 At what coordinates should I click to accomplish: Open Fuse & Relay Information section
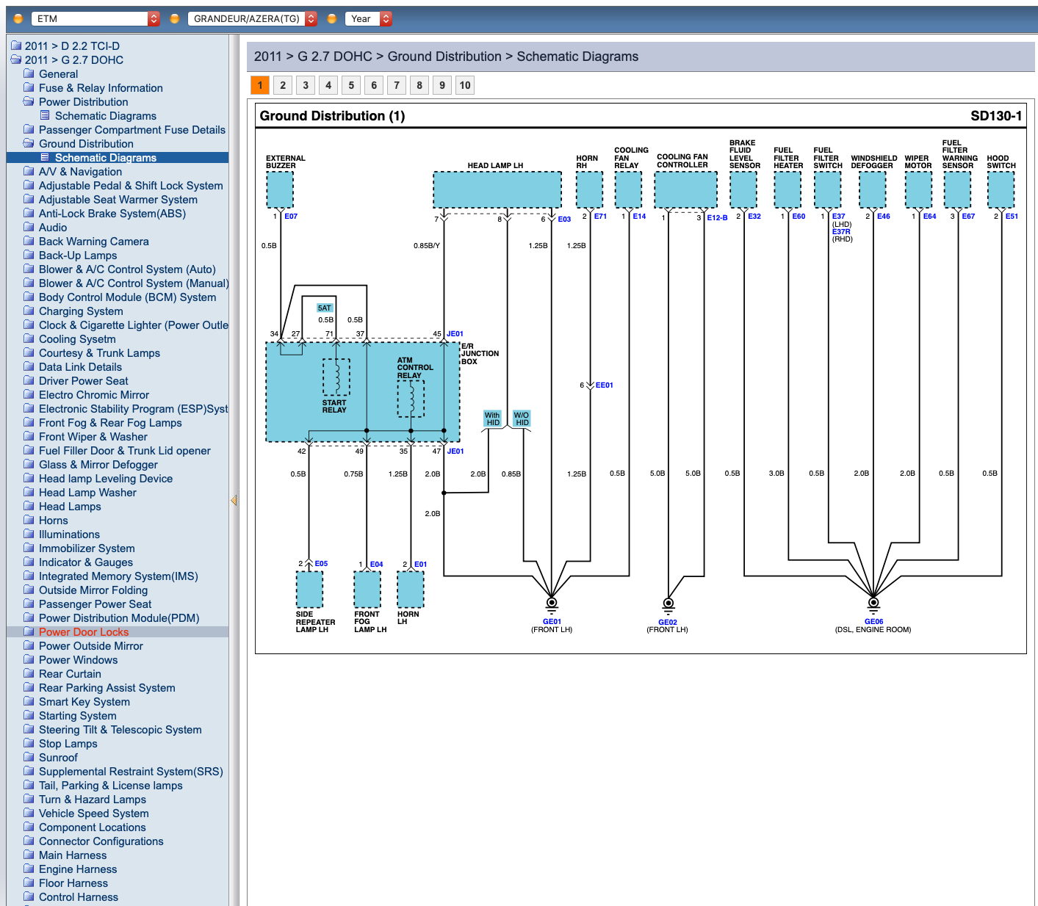pos(101,87)
